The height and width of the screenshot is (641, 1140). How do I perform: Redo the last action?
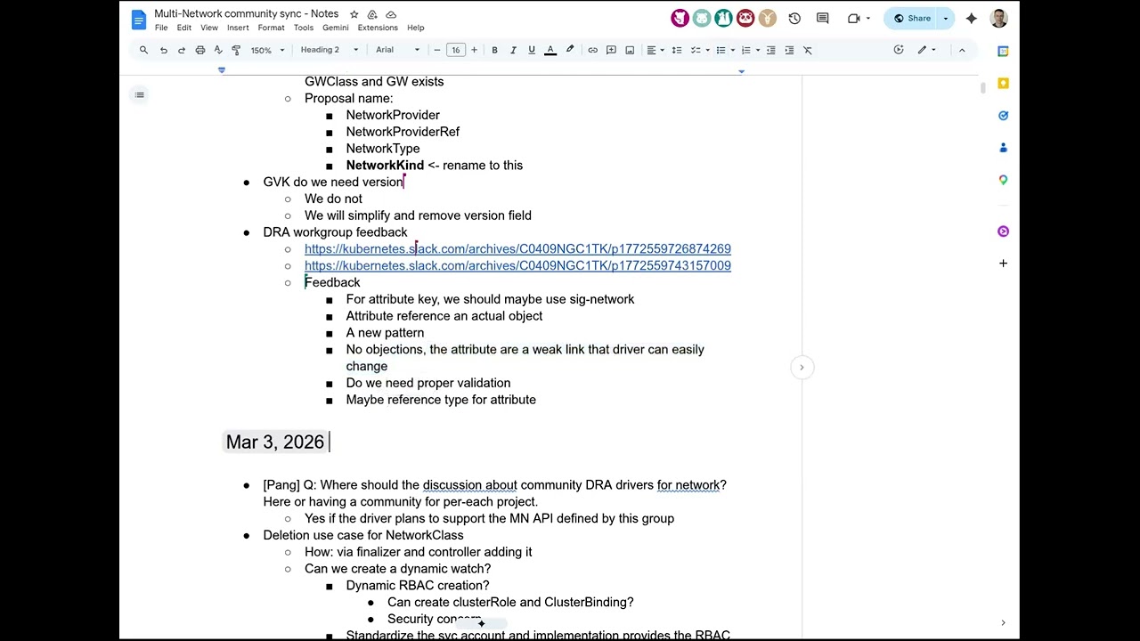click(182, 50)
